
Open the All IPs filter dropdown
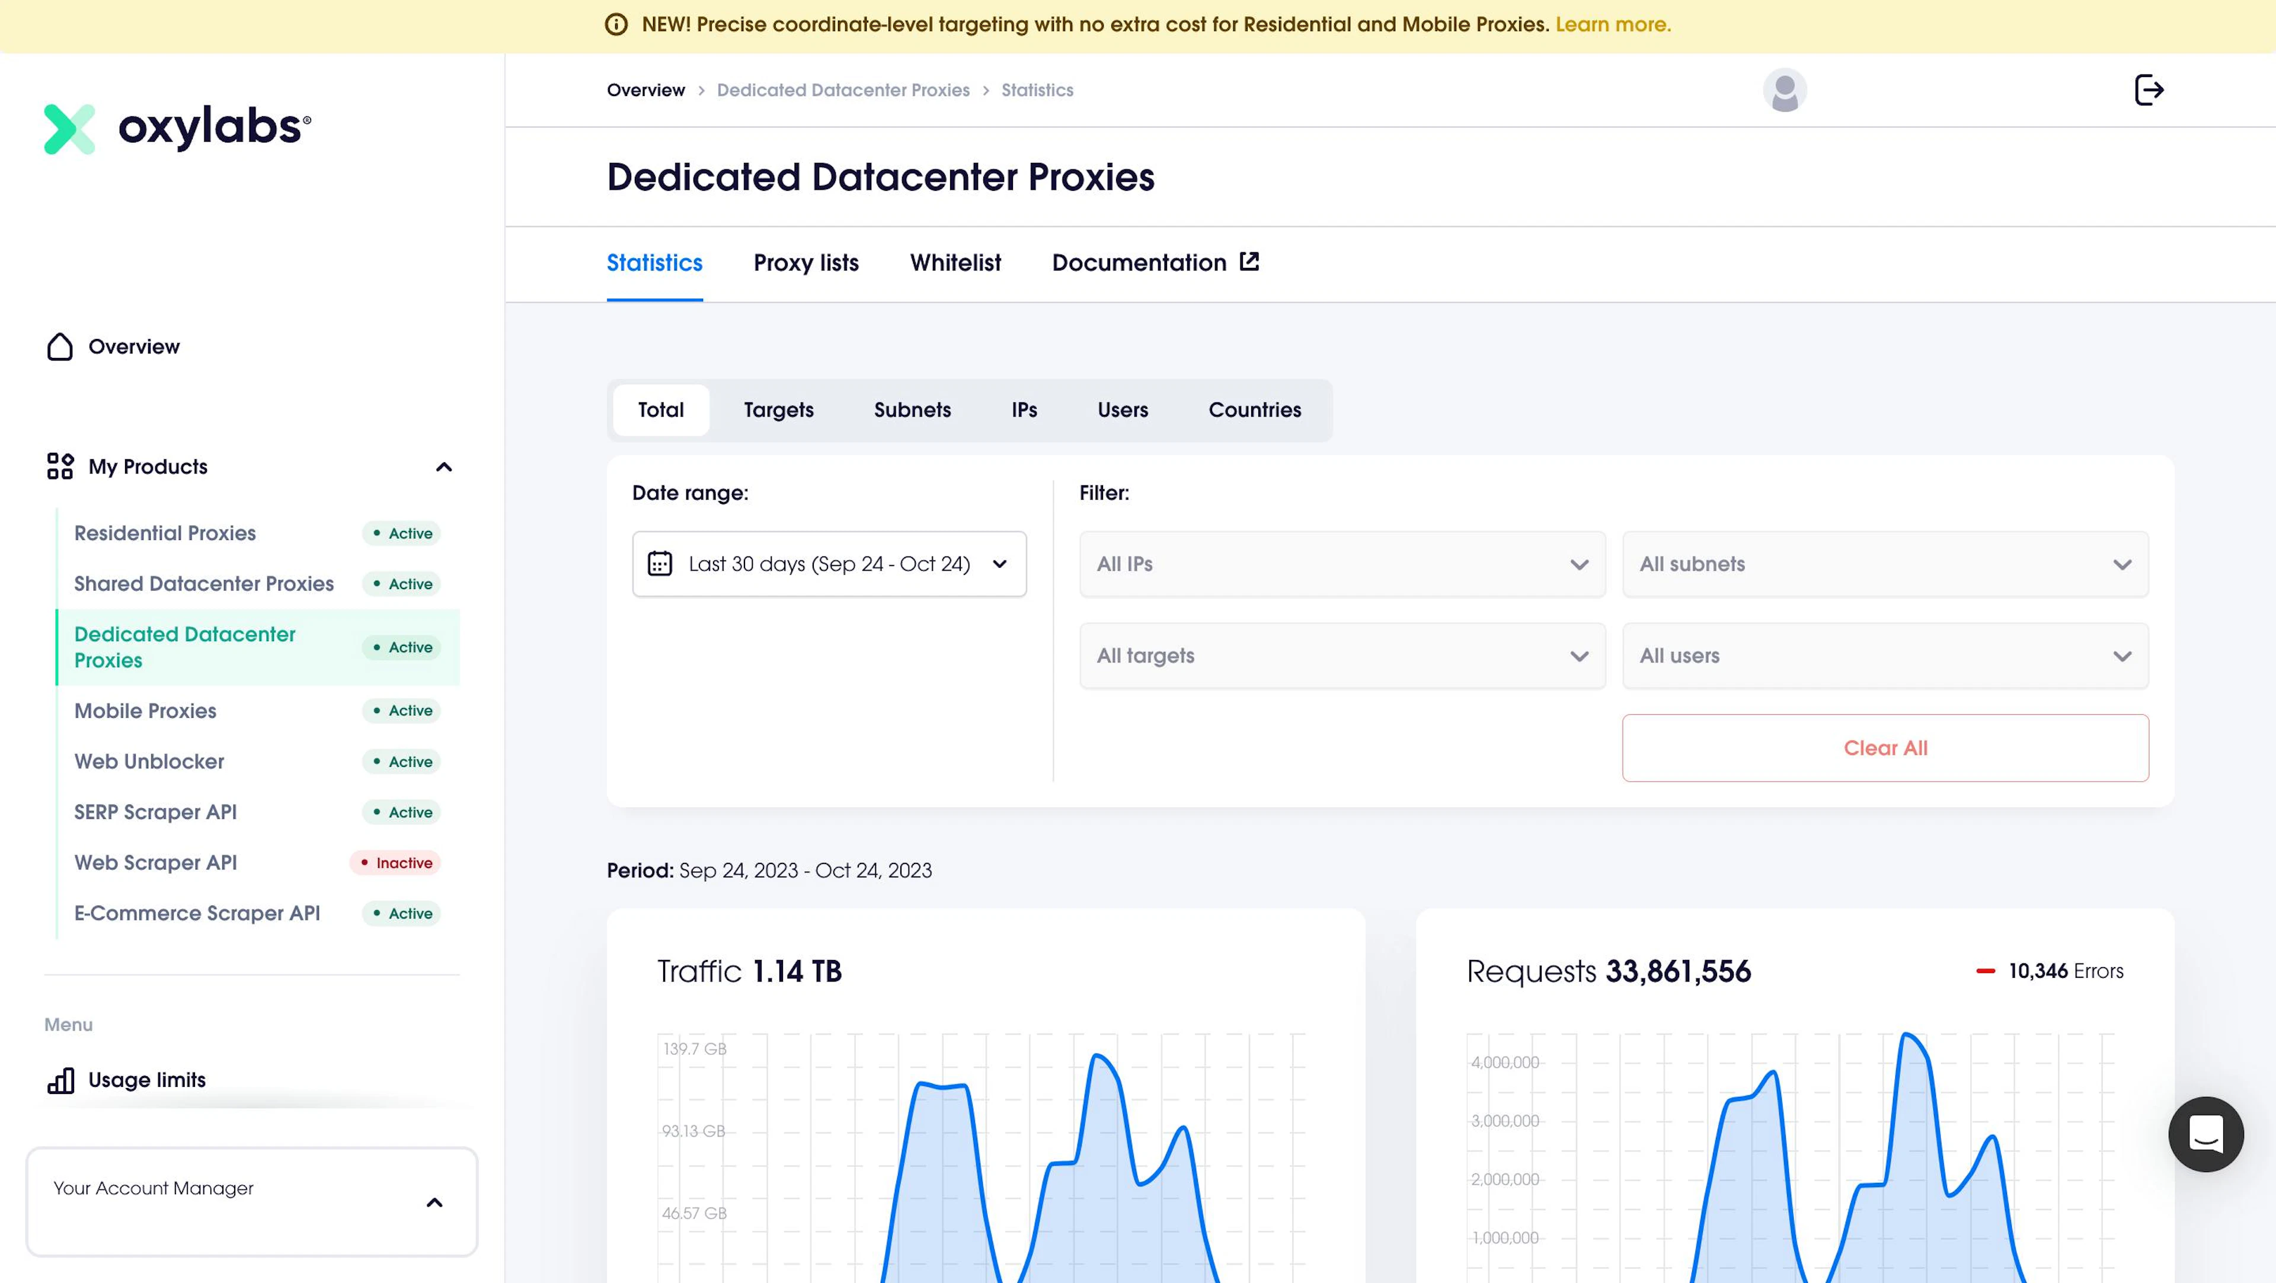click(x=1342, y=564)
